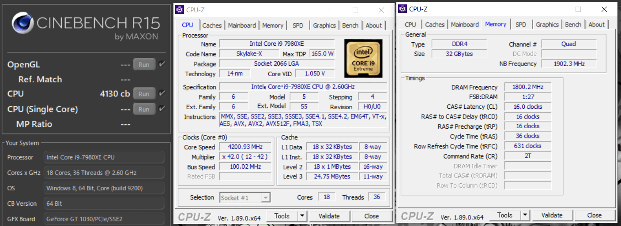Toggle the OpenGL test checkbox
Viewport: 621px width, 226px height.
pyautogui.click(x=162, y=64)
